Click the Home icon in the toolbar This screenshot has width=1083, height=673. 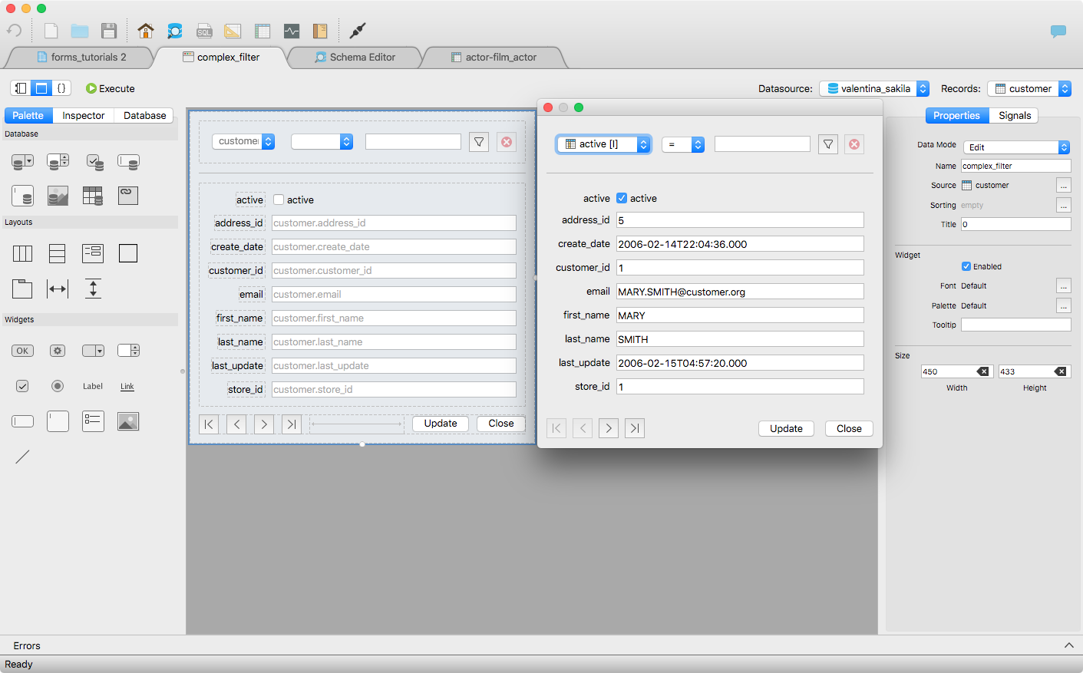pyautogui.click(x=146, y=31)
